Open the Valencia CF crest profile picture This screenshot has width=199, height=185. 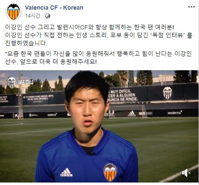[x=13, y=12]
